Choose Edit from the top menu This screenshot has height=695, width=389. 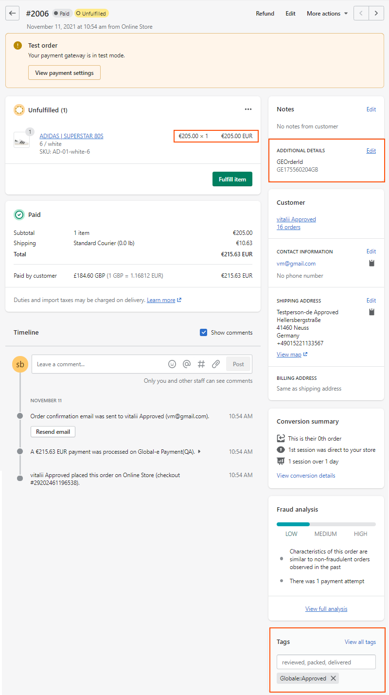point(290,13)
